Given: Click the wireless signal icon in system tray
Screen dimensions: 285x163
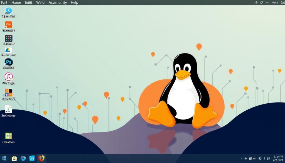Looking at the screenshot, I should [255, 159].
